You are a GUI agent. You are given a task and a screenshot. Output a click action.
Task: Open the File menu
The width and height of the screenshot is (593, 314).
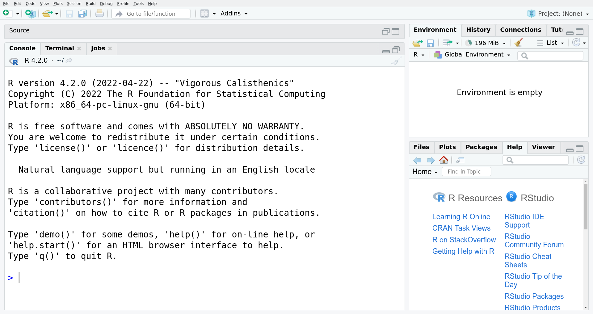coord(6,3)
